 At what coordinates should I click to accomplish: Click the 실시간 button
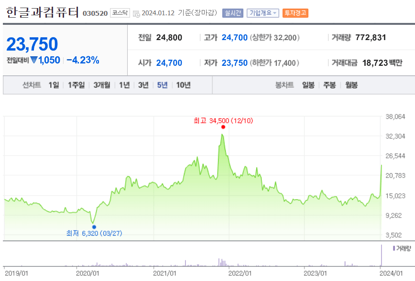pyautogui.click(x=233, y=13)
